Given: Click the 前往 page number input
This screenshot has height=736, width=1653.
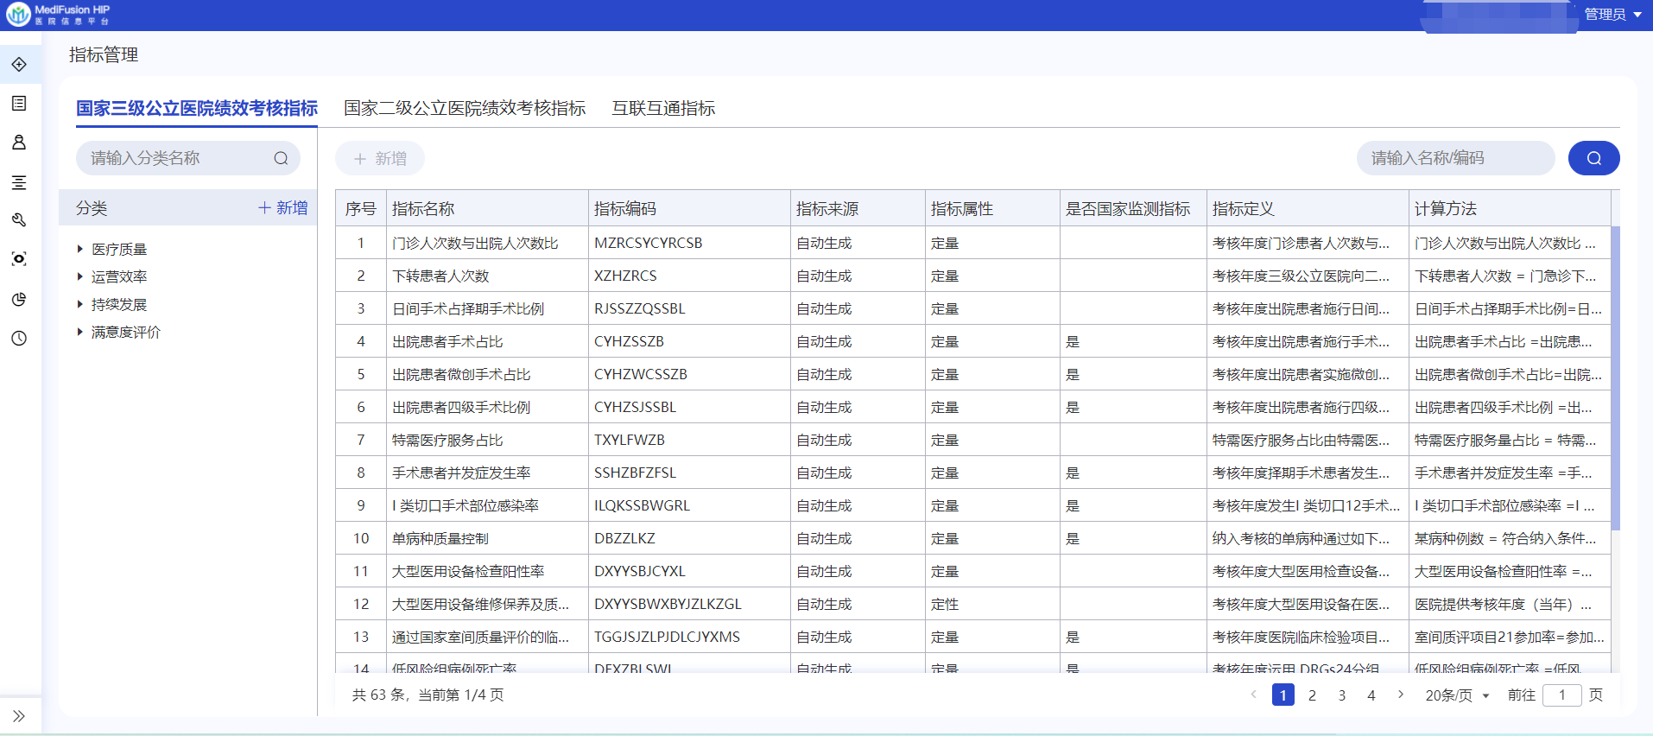Looking at the screenshot, I should coord(1561,695).
